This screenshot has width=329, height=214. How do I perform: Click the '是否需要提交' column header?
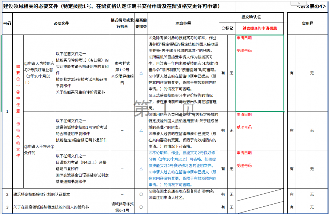141,24
